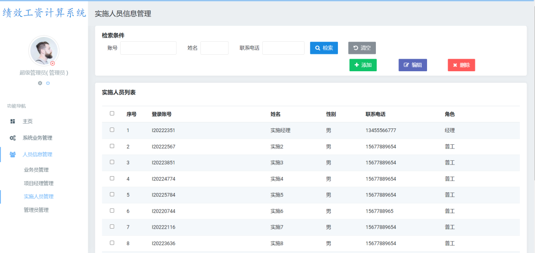This screenshot has width=535, height=253.
Task: Click the 姓名 column header in table
Action: (275, 114)
